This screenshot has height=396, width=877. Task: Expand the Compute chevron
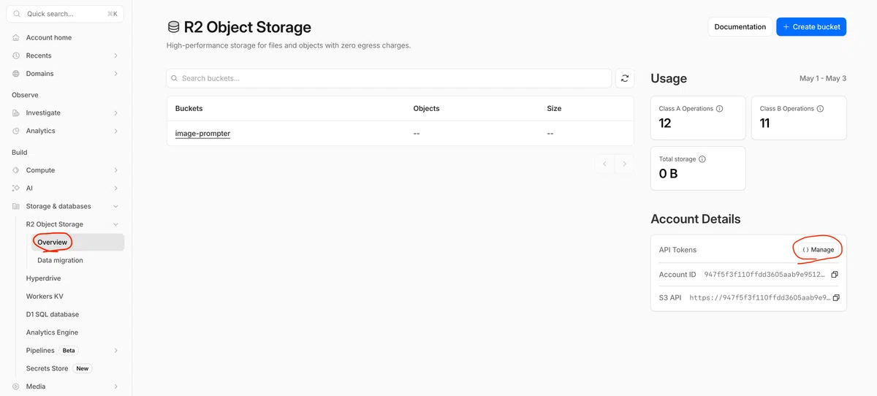pyautogui.click(x=116, y=170)
